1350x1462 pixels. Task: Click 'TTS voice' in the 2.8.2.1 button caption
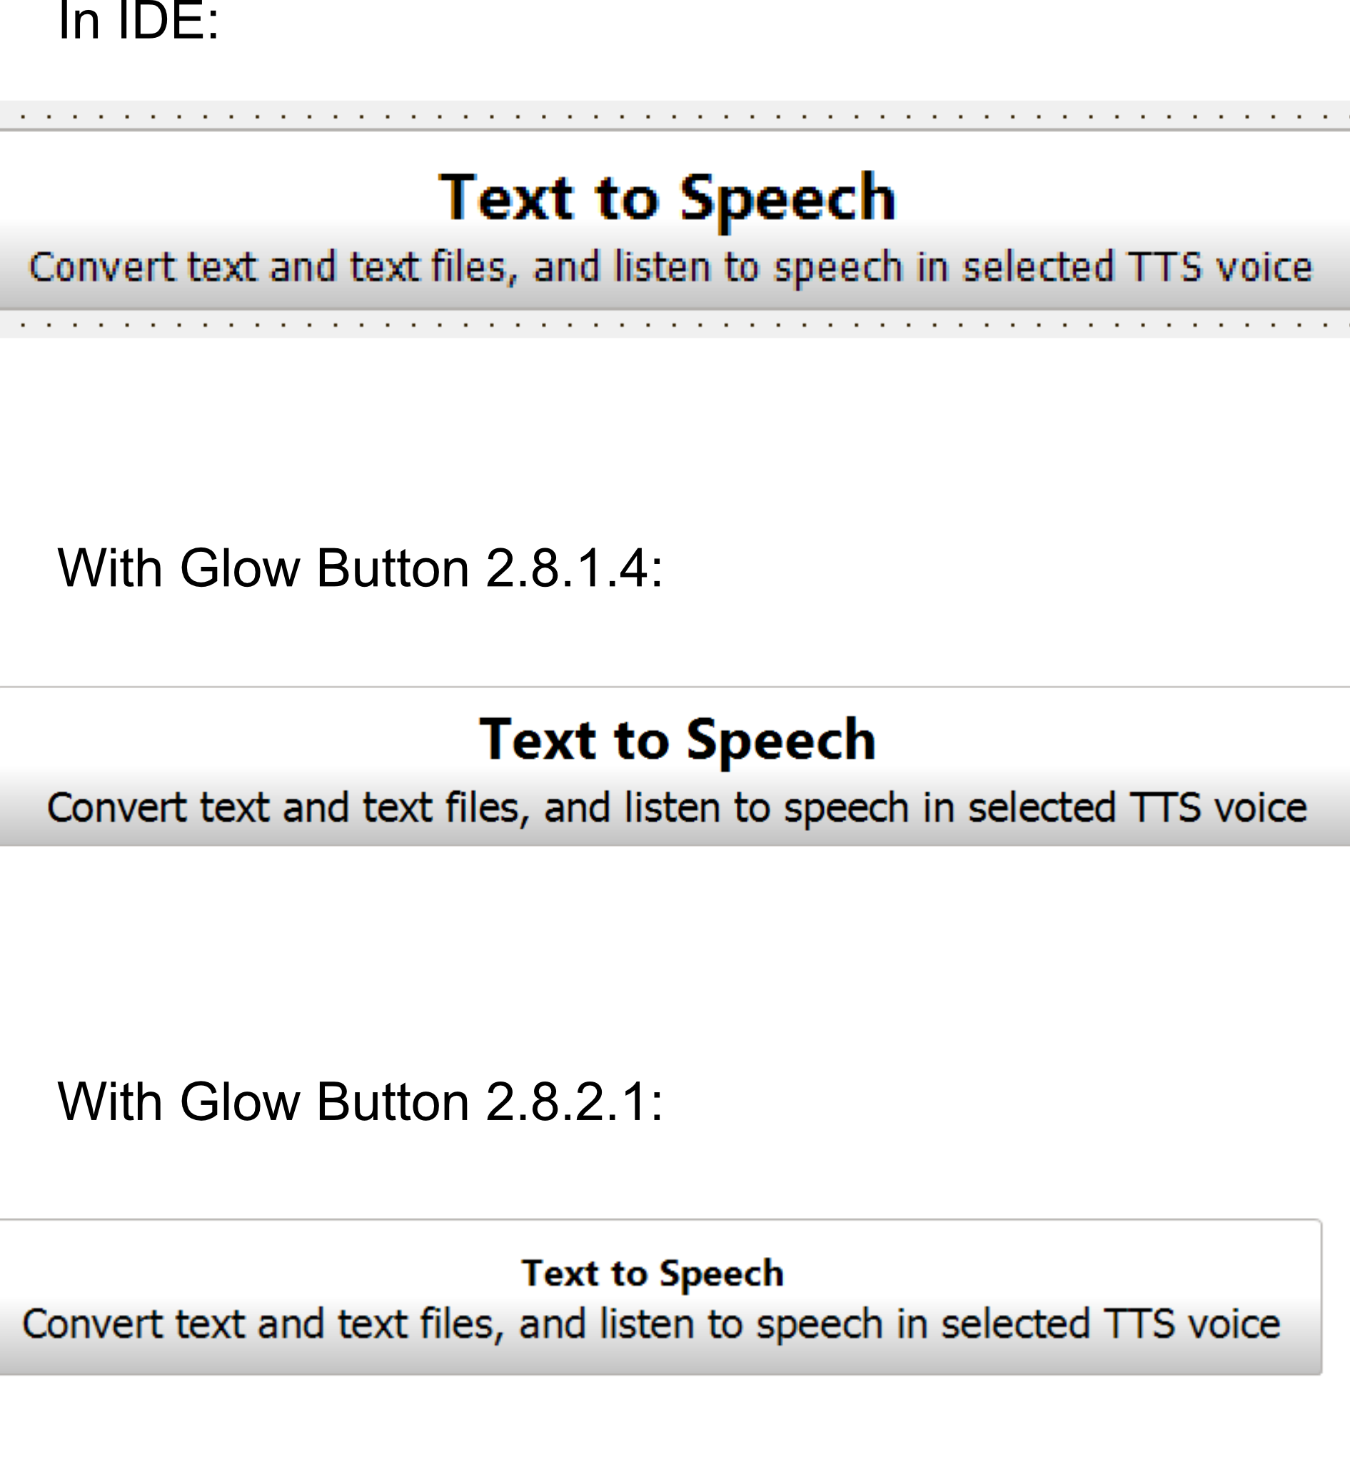[1192, 1325]
